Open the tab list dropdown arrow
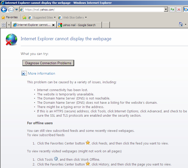 9,25
